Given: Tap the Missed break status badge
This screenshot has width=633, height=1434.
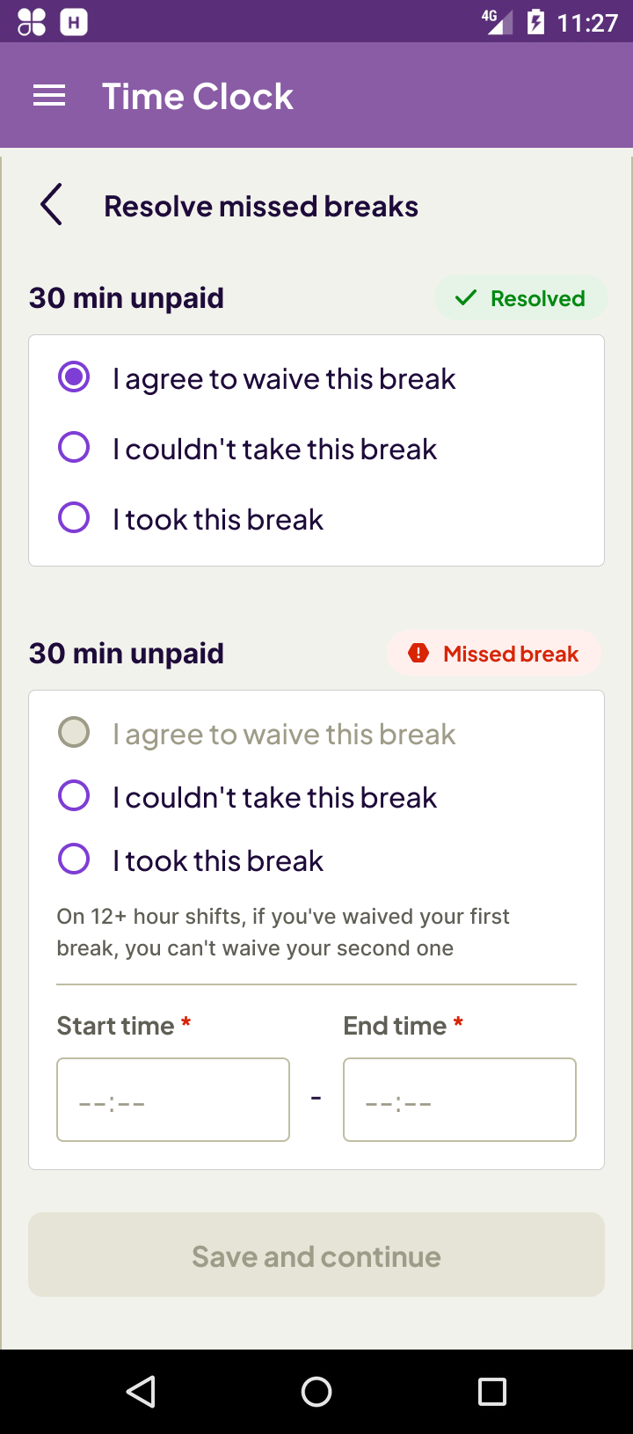Looking at the screenshot, I should pyautogui.click(x=494, y=653).
